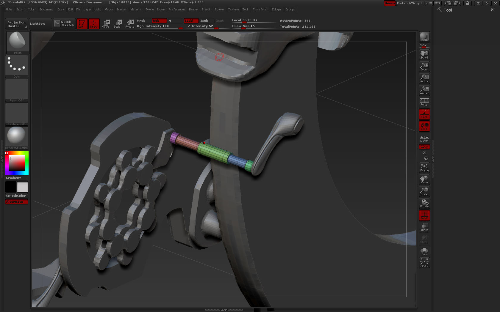
Task: Toggle the Alternate color button
Action: coord(17,202)
